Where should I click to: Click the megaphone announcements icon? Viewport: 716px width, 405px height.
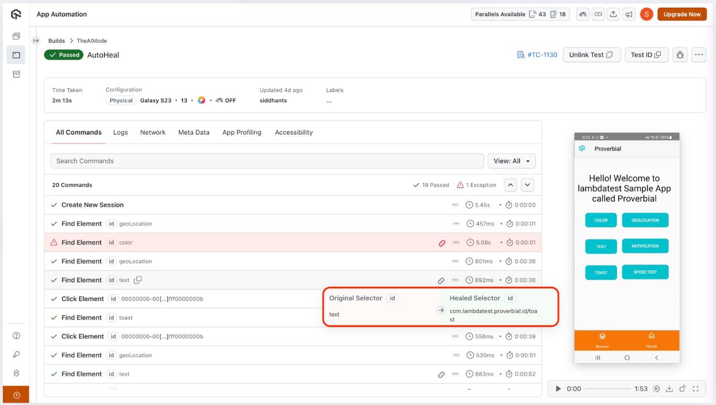[x=629, y=14]
